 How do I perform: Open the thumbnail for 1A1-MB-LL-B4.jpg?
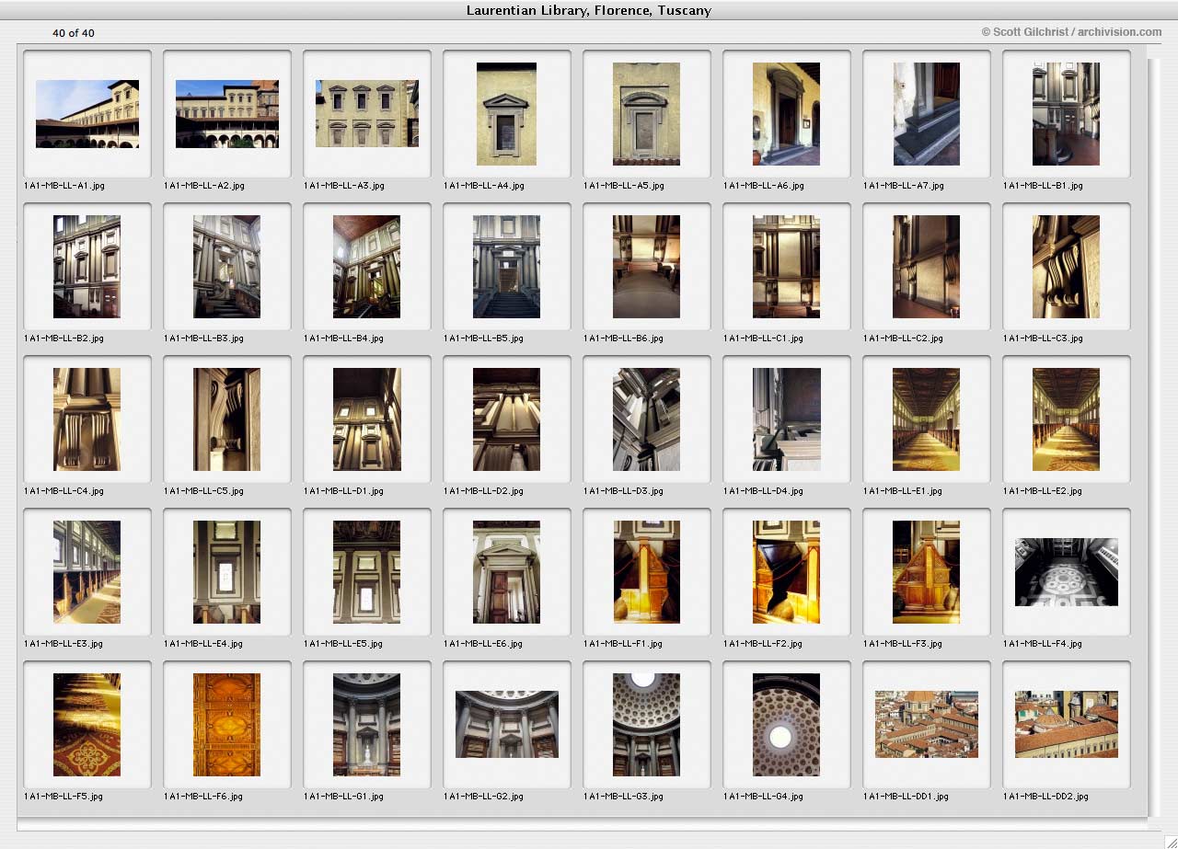coord(367,267)
